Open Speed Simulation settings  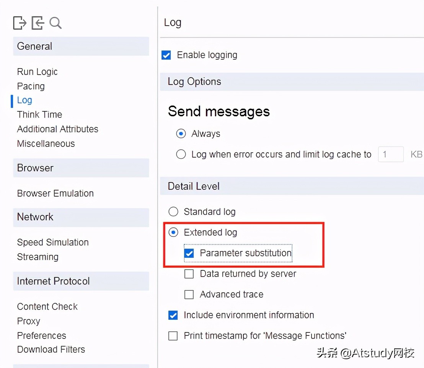53,242
